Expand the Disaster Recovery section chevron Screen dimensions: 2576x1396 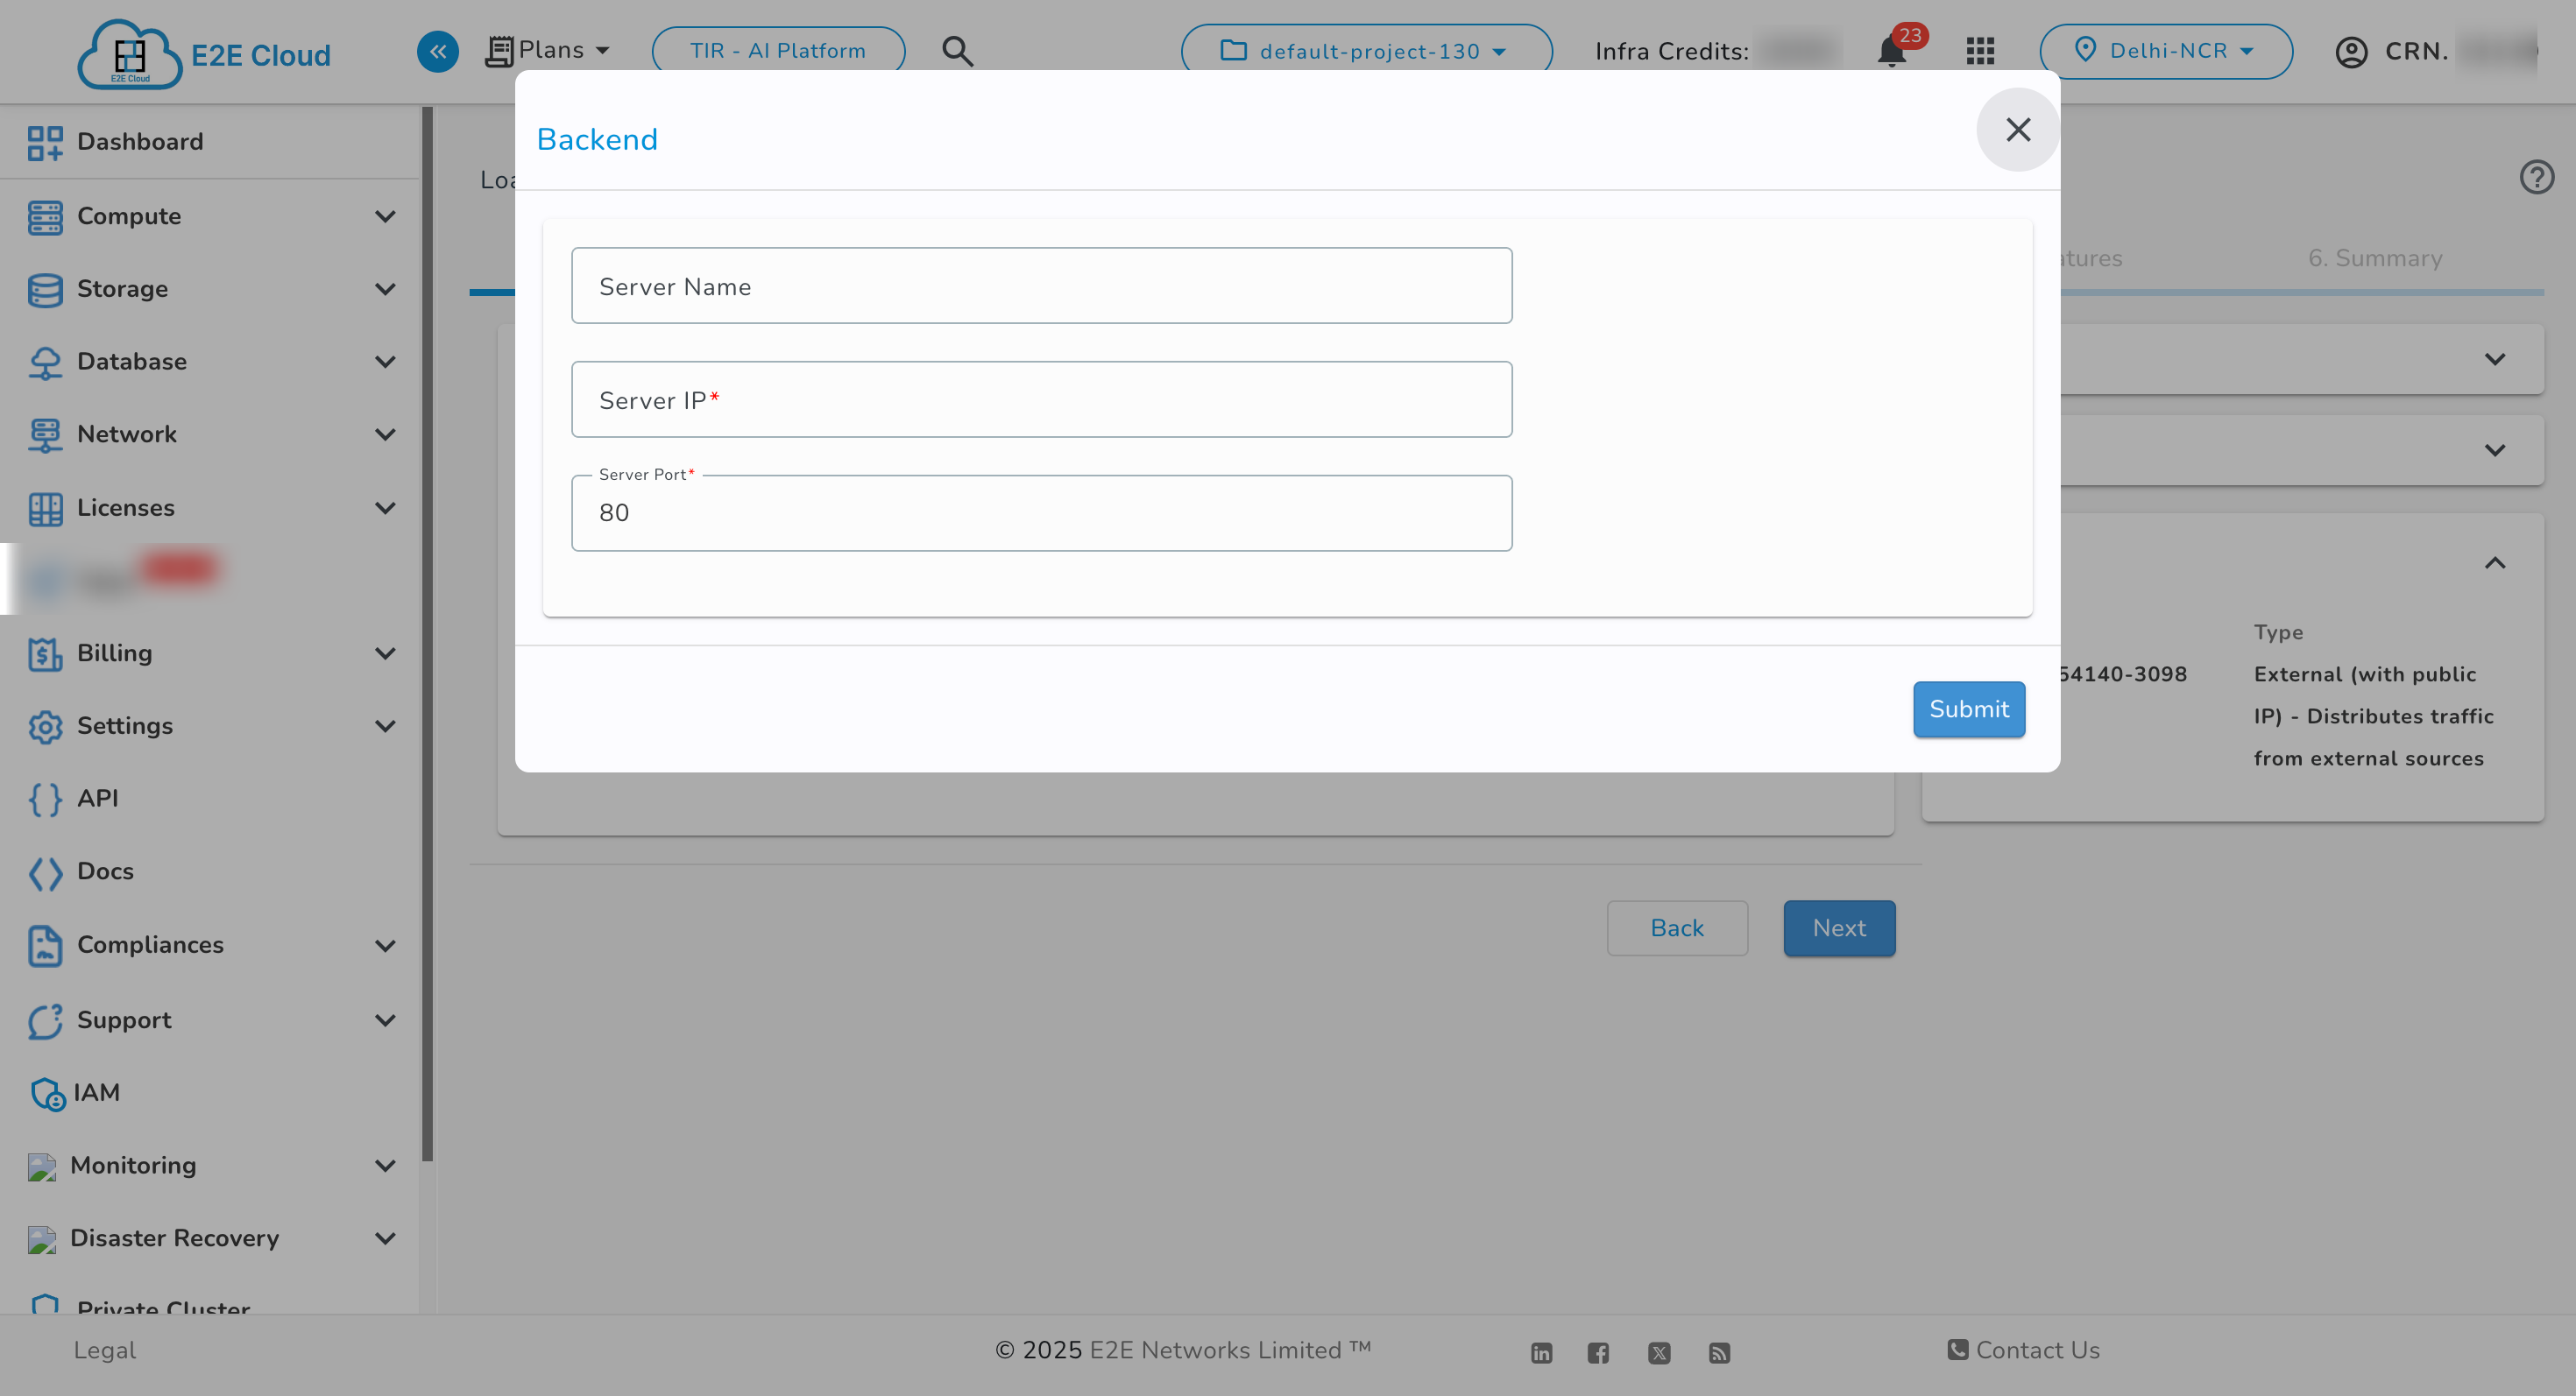[x=386, y=1238]
